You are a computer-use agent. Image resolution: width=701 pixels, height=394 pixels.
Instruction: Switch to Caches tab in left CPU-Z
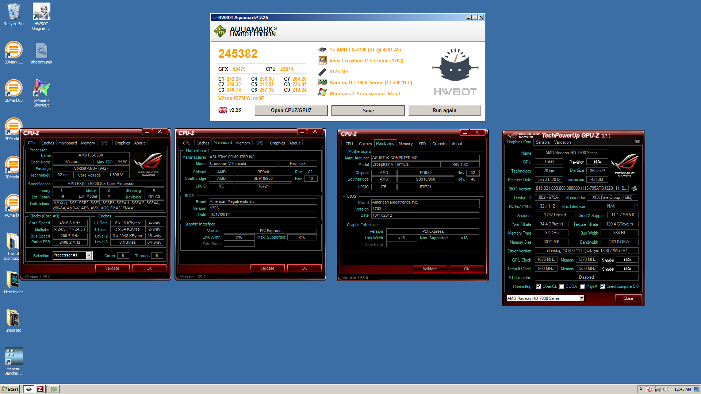pyautogui.click(x=47, y=143)
